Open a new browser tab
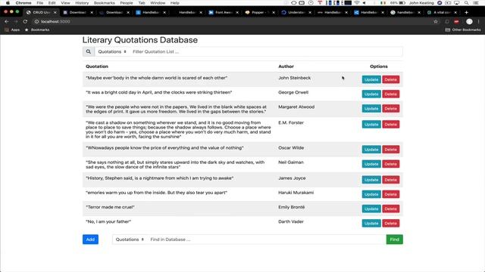This screenshot has height=272, width=485. [x=466, y=12]
